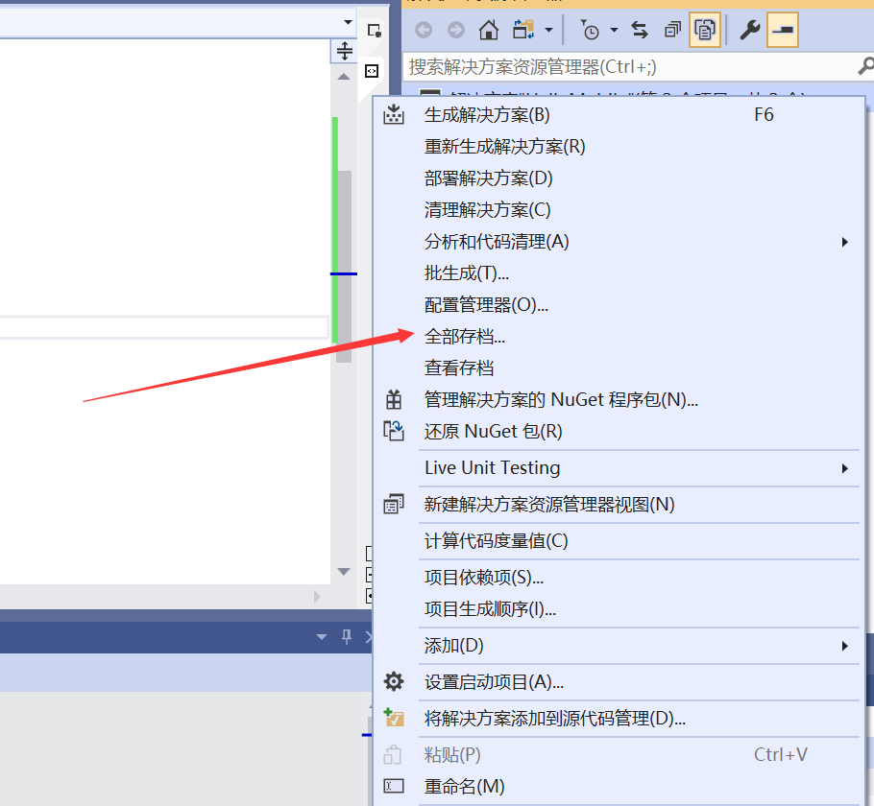This screenshot has height=806, width=874.
Task: Select 粘贴(P) menu entry
Action: tap(619, 755)
